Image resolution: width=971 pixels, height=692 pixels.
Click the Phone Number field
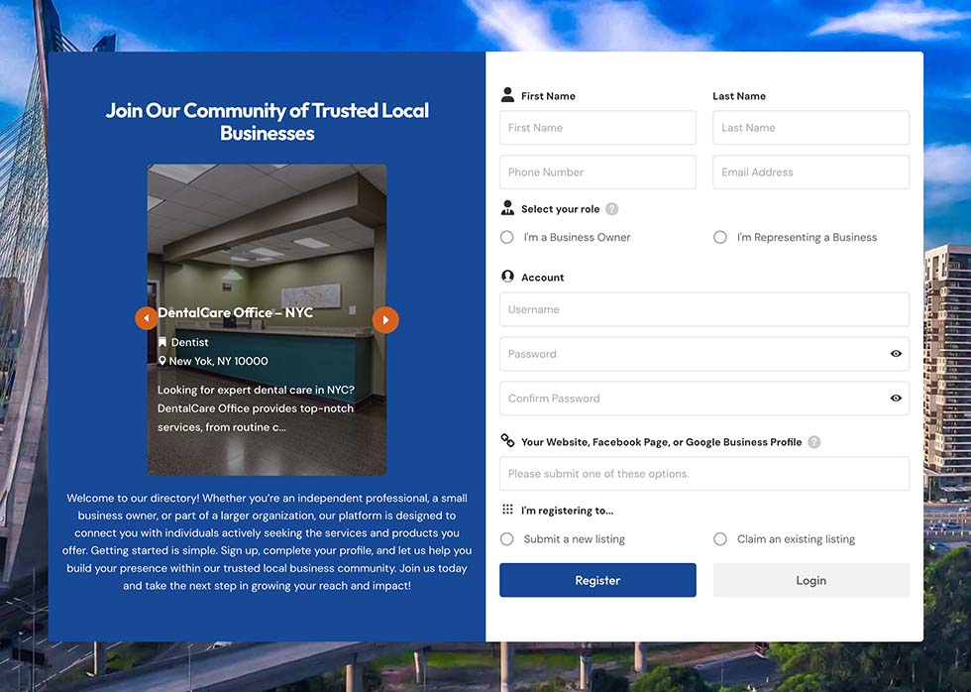597,173
